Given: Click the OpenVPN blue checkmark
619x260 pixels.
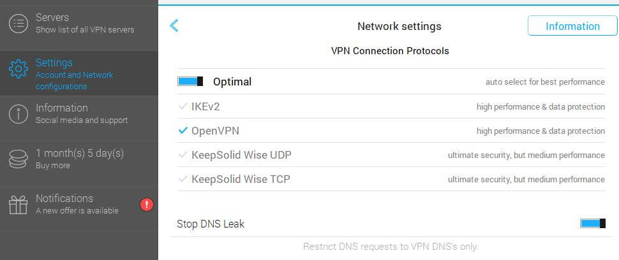Looking at the screenshot, I should click(x=183, y=131).
